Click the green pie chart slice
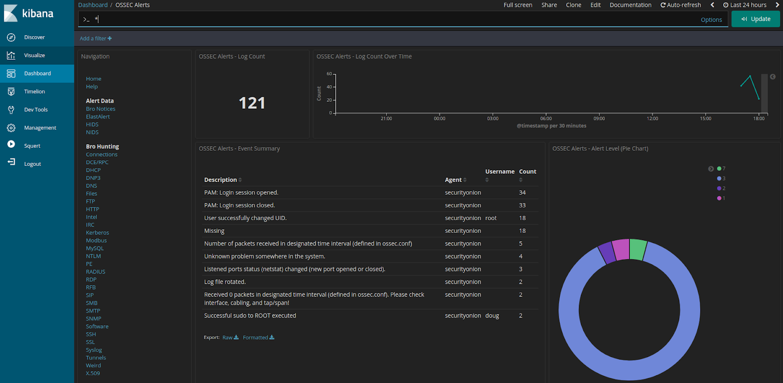The width and height of the screenshot is (783, 383). [x=638, y=249]
